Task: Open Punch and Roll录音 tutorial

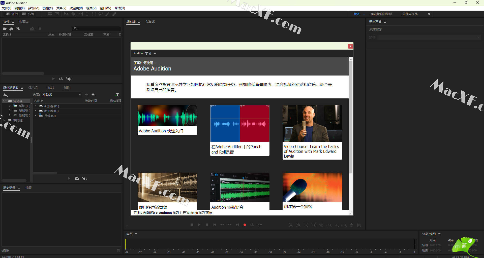Action: tap(240, 130)
